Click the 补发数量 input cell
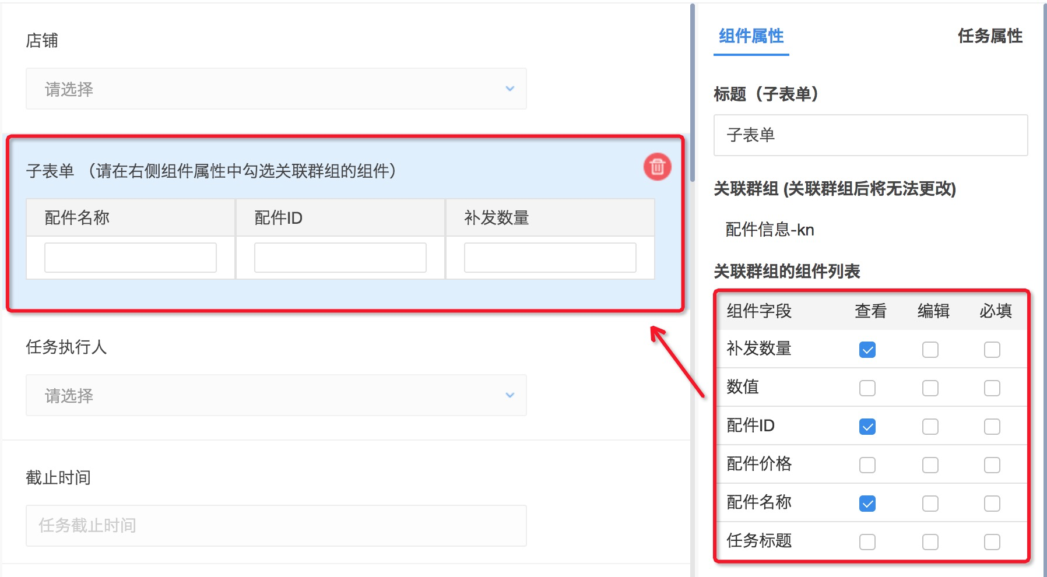1047x577 pixels. pos(550,258)
